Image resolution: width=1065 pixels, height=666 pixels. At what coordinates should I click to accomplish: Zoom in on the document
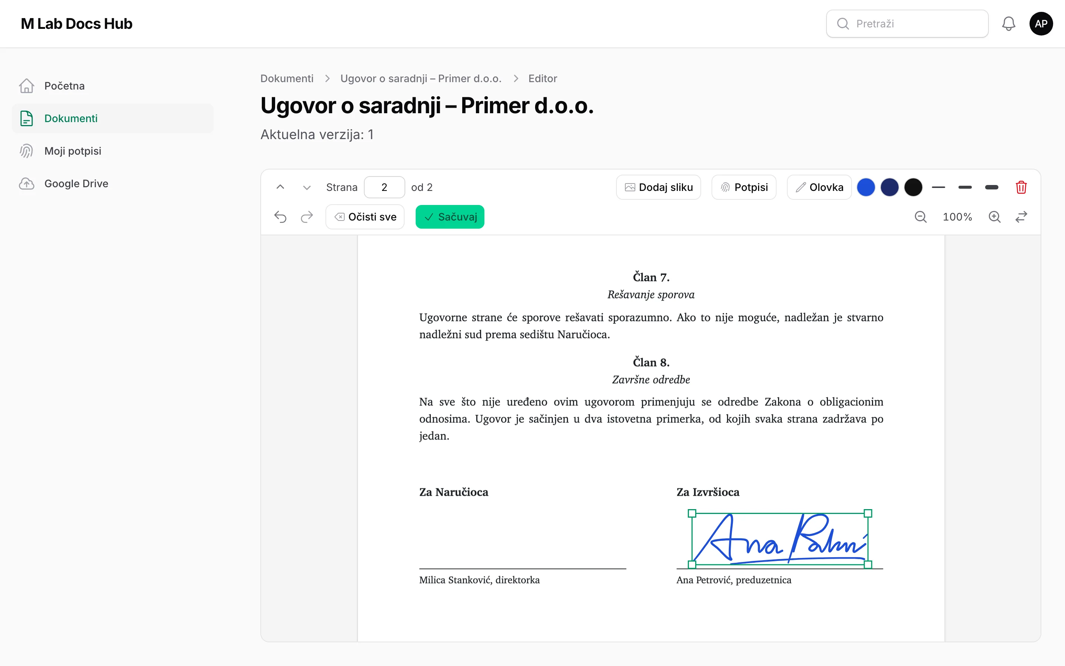pos(995,217)
